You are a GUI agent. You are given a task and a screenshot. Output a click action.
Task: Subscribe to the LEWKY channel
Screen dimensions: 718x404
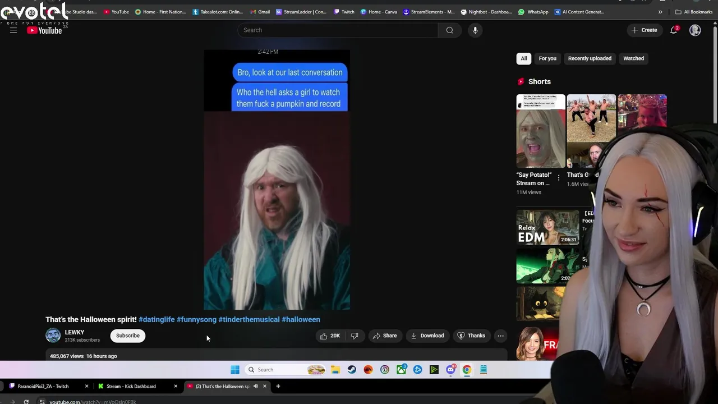pyautogui.click(x=128, y=336)
